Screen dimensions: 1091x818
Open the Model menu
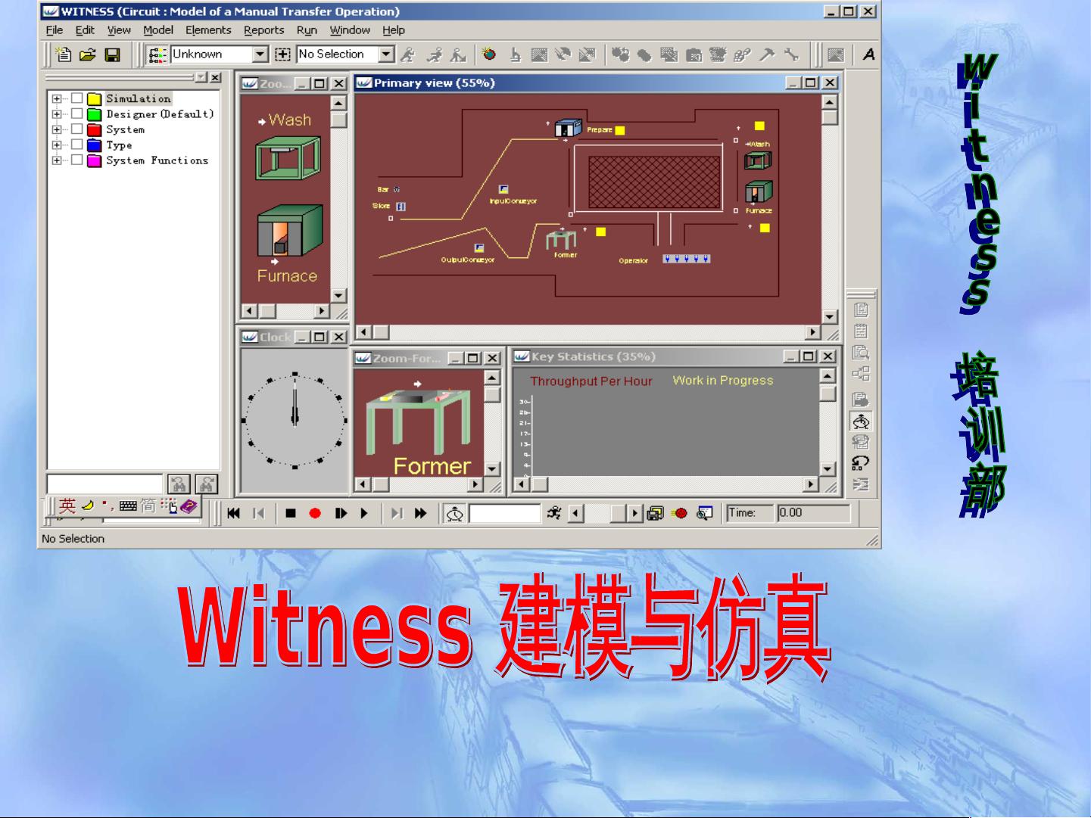click(157, 30)
